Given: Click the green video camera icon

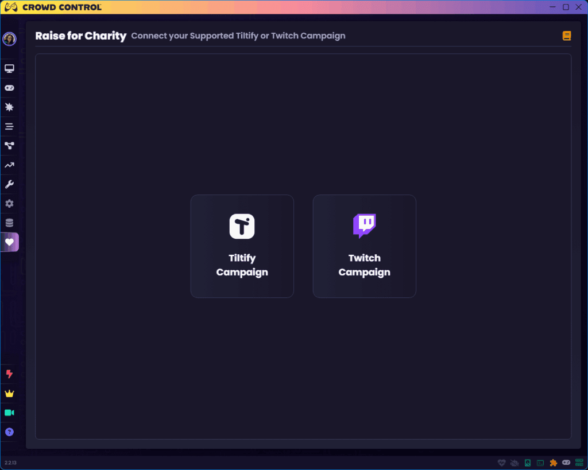Looking at the screenshot, I should 9,413.
